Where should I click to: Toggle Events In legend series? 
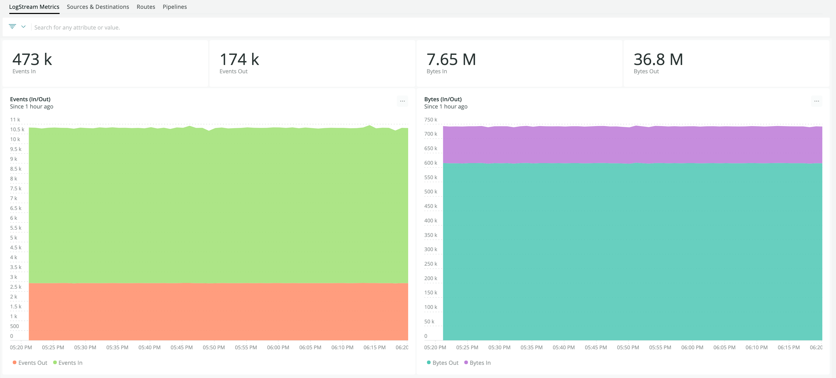pyautogui.click(x=67, y=363)
